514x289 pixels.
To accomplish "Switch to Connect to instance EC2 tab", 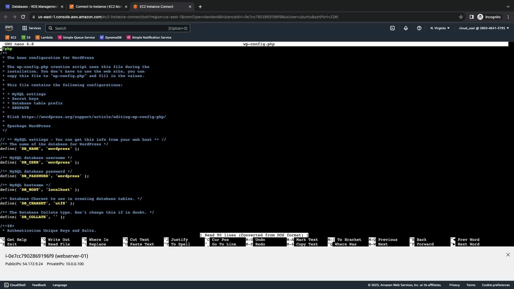I will pyautogui.click(x=98, y=7).
